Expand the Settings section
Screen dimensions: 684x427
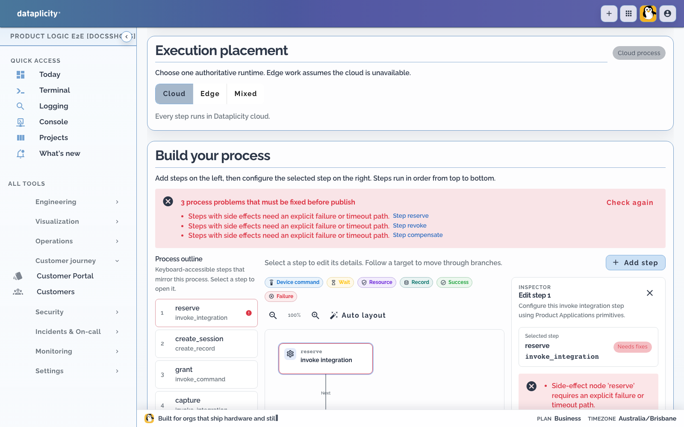coord(77,371)
